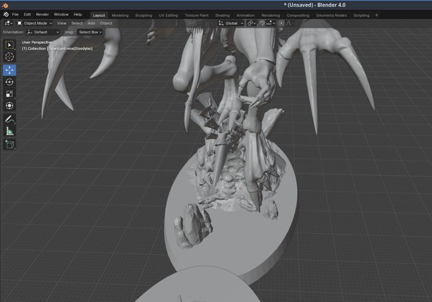
Task: Switch to the Animation workspace tab
Action: (x=246, y=16)
